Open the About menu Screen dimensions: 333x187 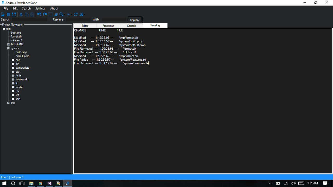click(x=54, y=9)
